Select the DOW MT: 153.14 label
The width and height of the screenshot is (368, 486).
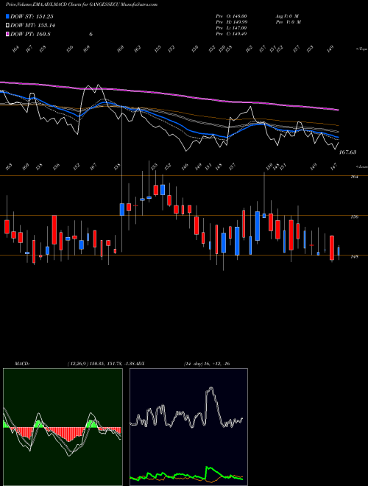[x=32, y=26]
